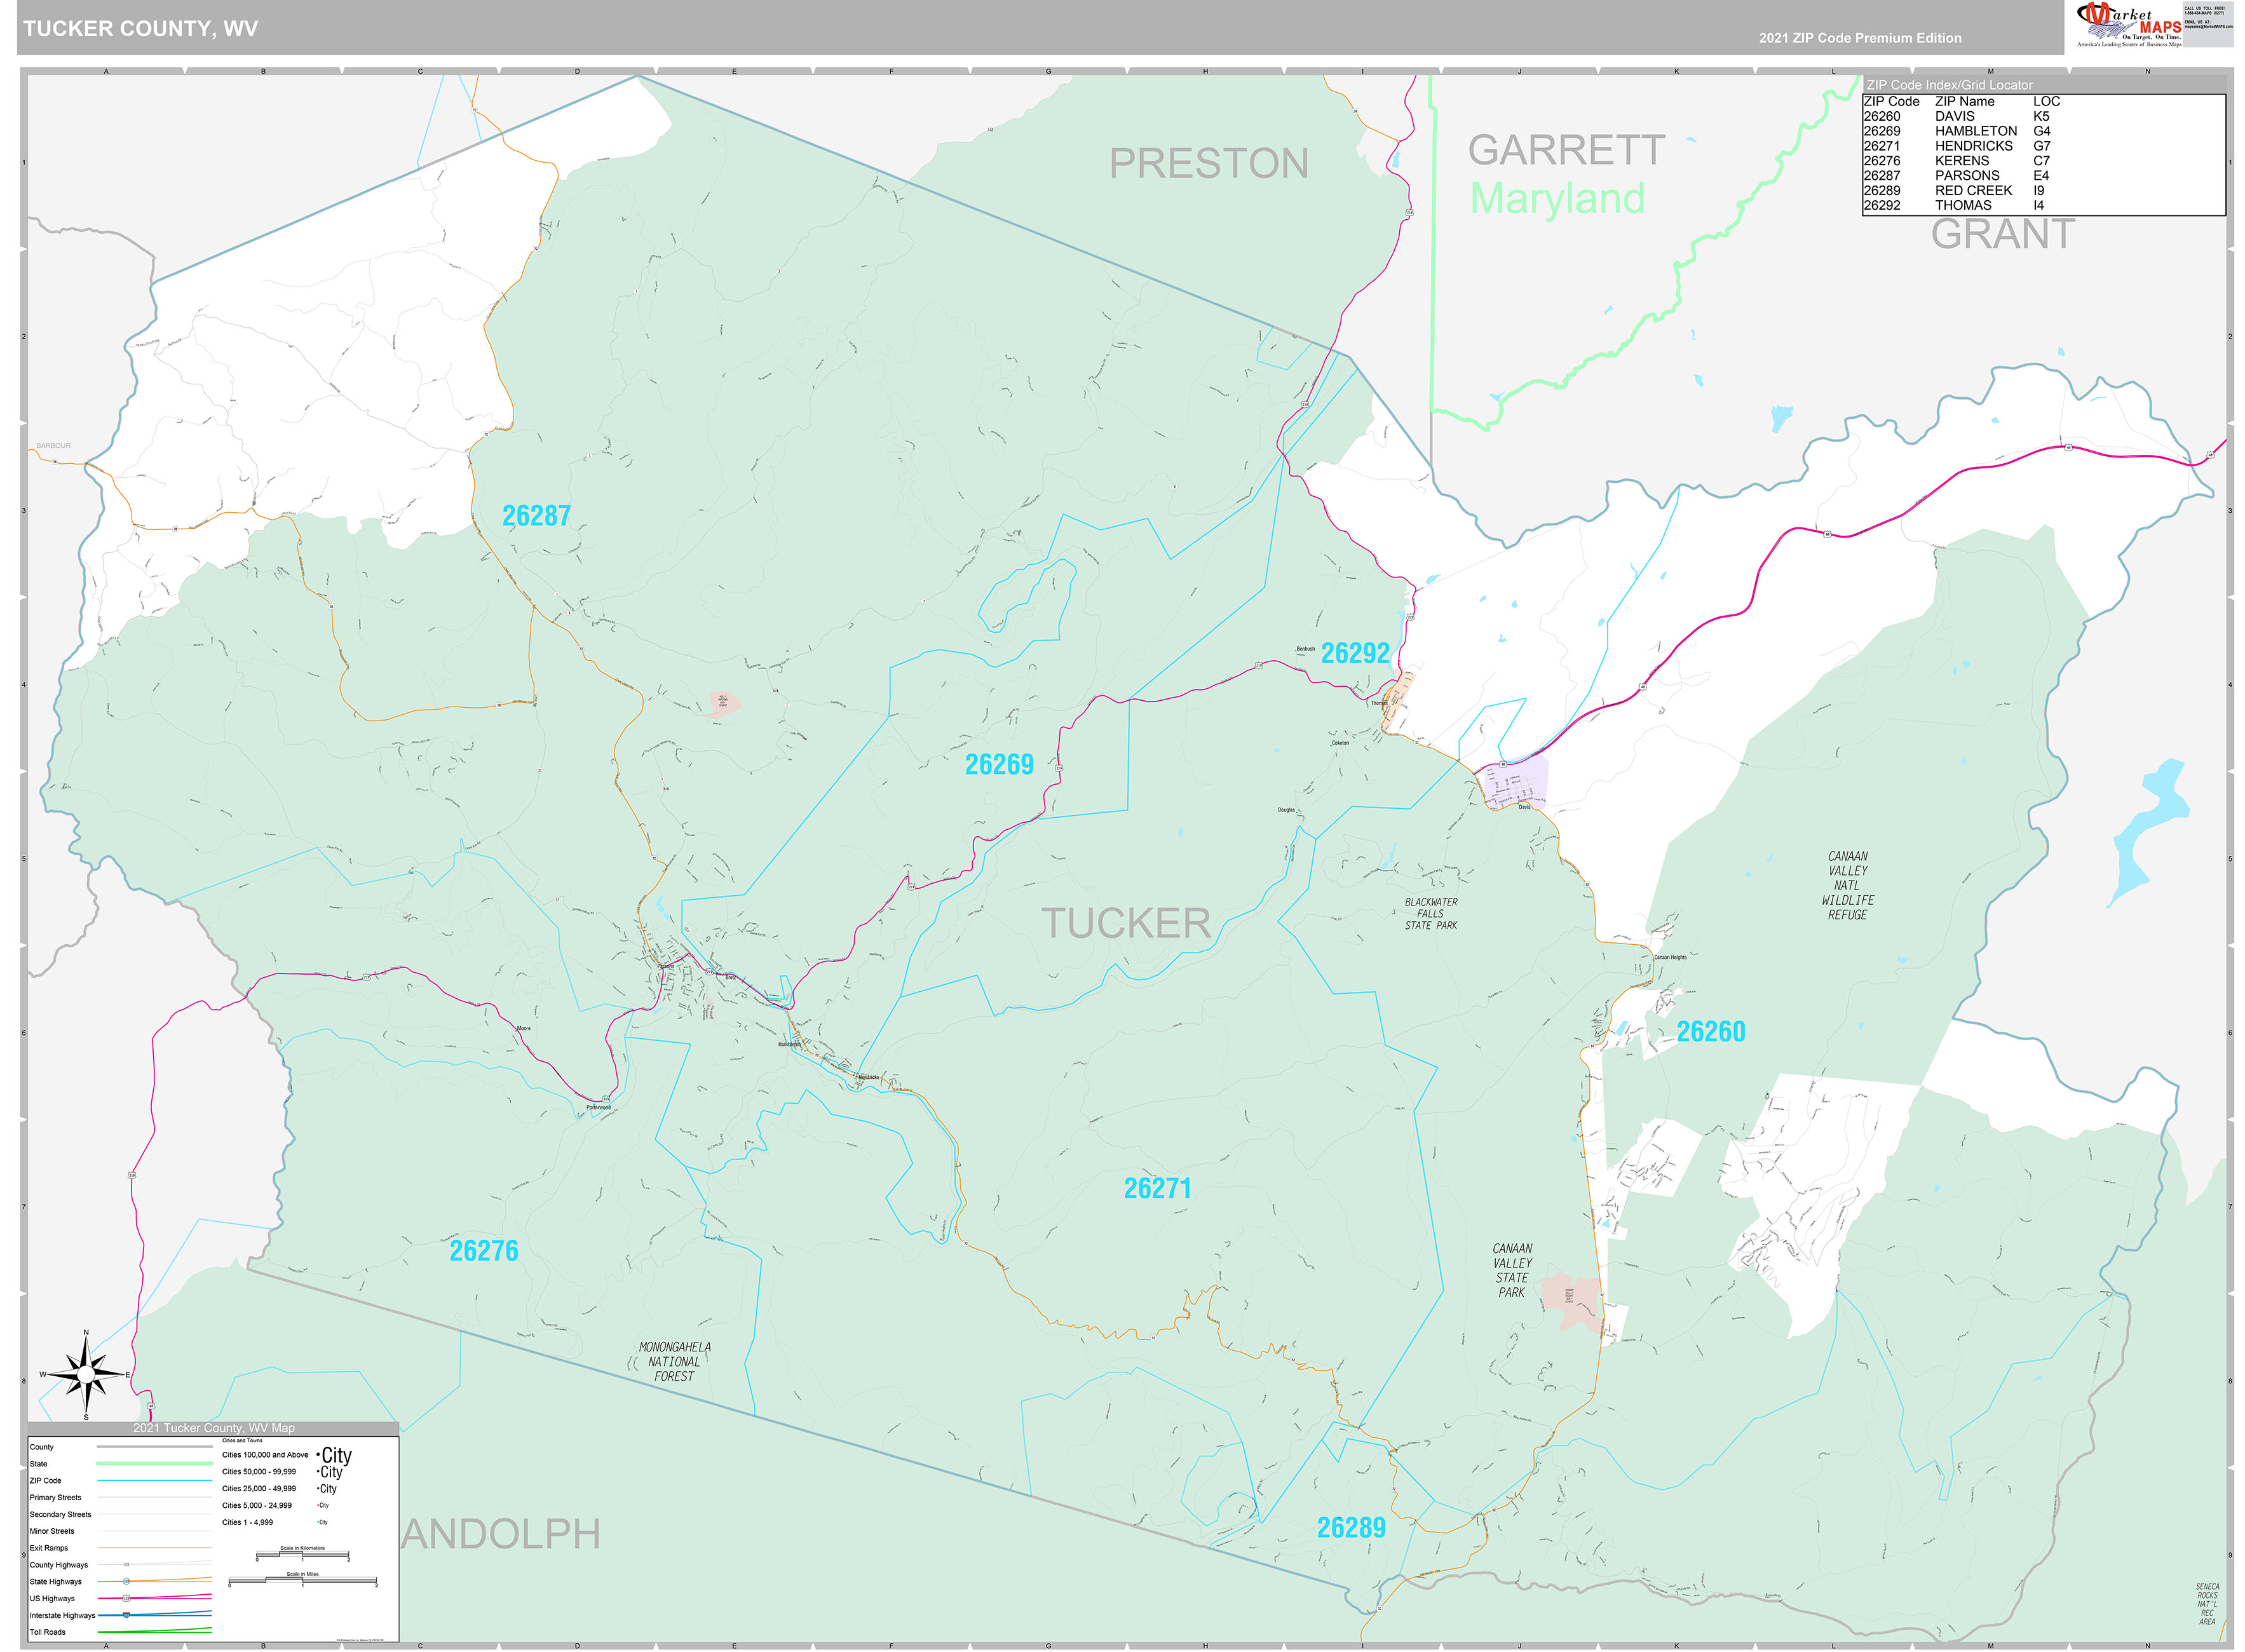Click the large cyan 26269 map label
This screenshot has height=1652, width=2245.
(999, 764)
